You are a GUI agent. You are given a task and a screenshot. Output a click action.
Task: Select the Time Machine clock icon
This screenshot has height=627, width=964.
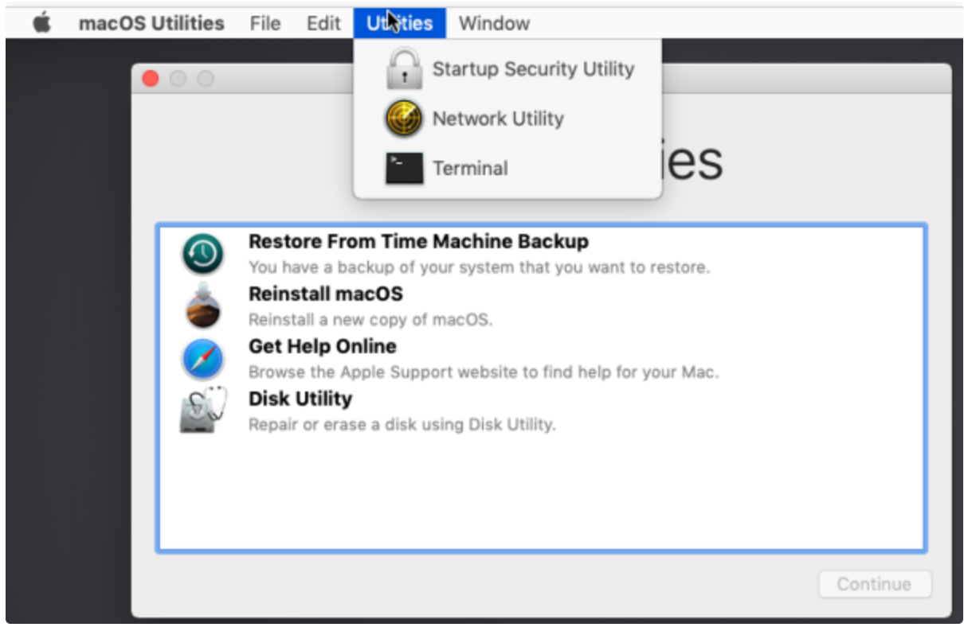202,254
